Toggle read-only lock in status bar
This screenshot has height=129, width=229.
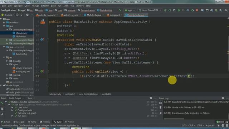pos(218,125)
